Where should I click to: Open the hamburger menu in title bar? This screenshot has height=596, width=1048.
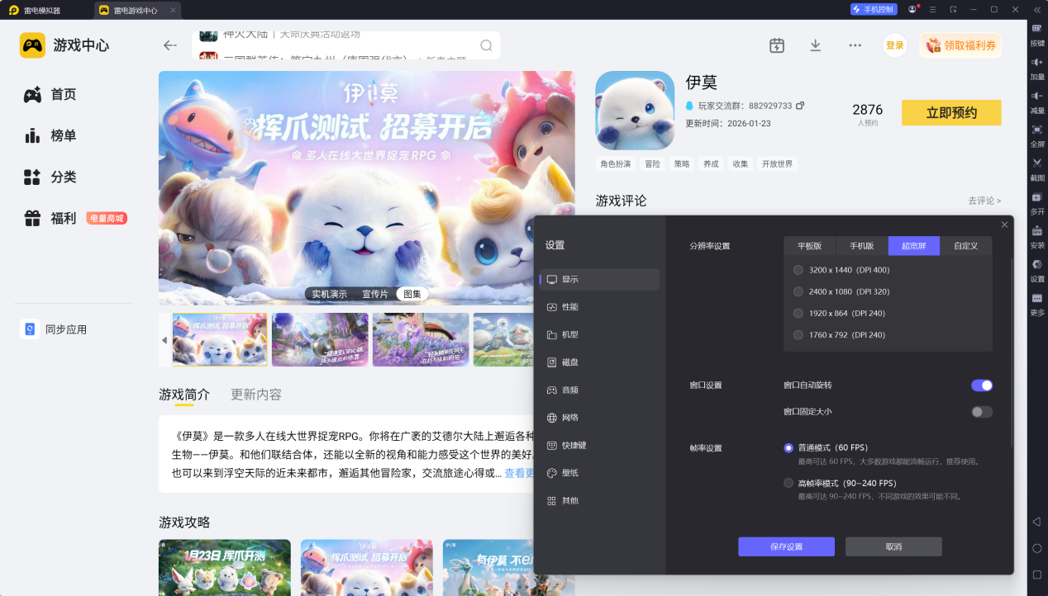(933, 10)
